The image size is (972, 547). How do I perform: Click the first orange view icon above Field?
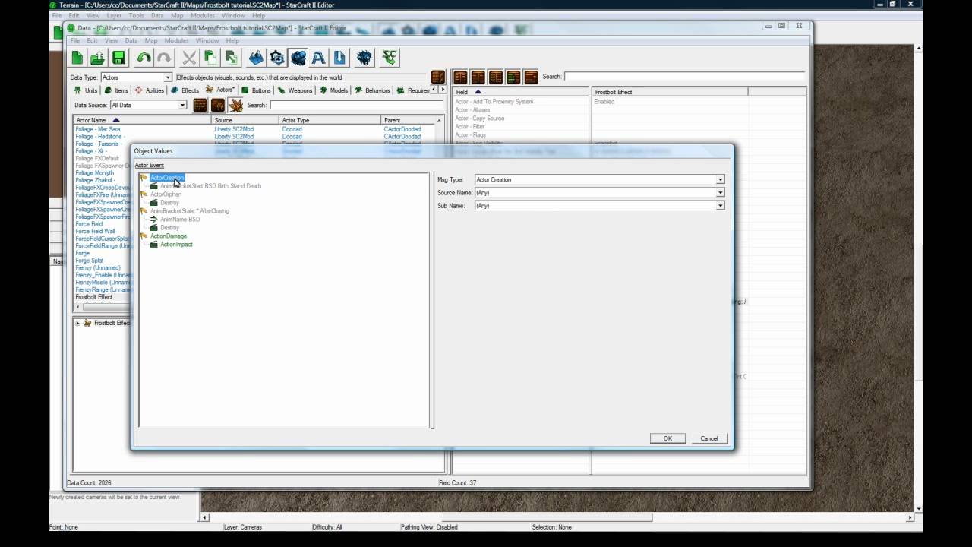pyautogui.click(x=460, y=77)
